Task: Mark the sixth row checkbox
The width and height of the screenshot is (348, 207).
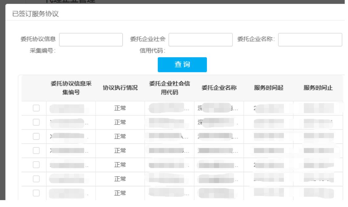Action: (36, 179)
